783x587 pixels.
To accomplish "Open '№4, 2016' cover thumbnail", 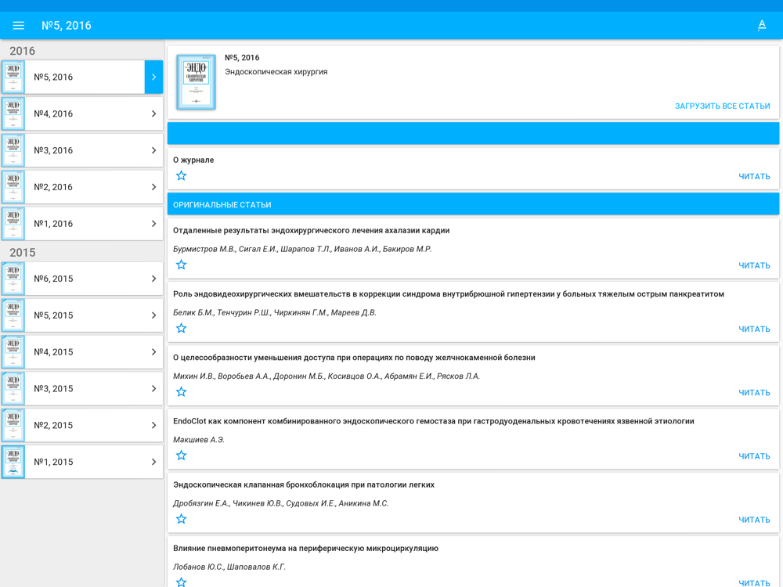I will [13, 113].
